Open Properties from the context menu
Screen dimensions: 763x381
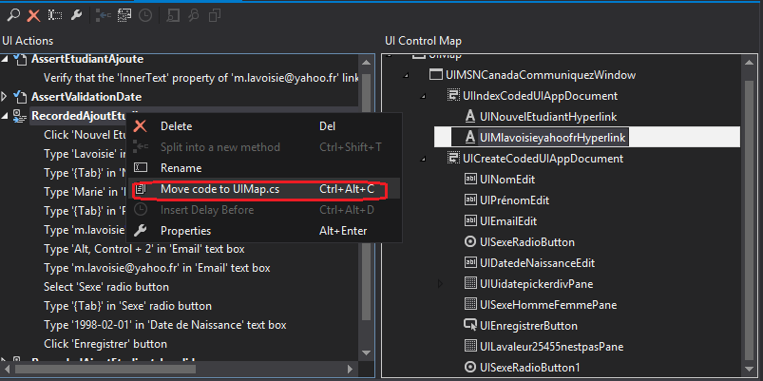(185, 231)
